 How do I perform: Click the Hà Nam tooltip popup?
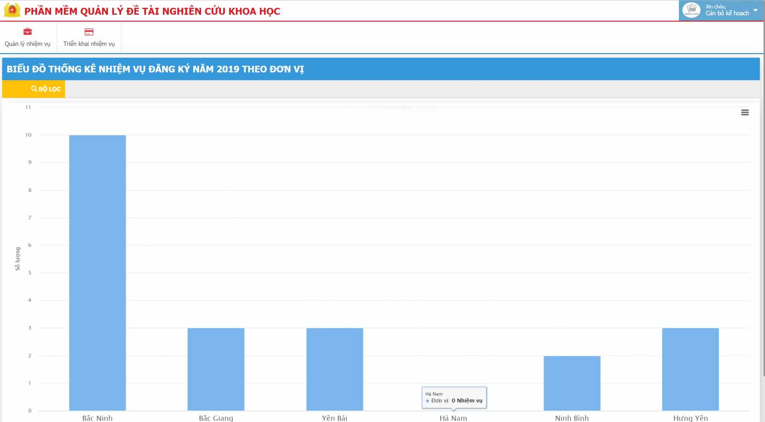pos(454,398)
